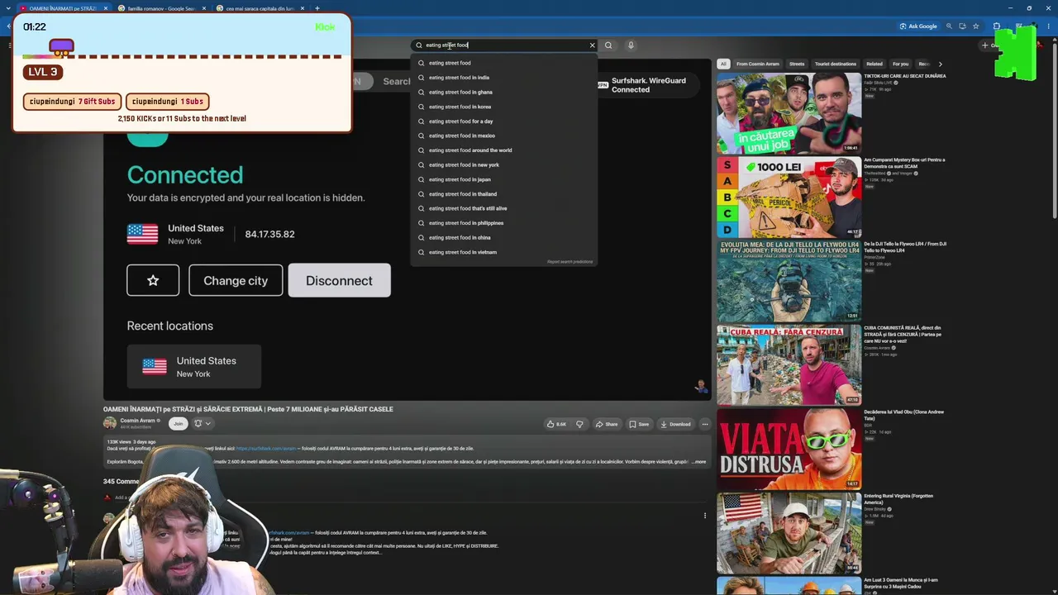The height and width of the screenshot is (595, 1058).
Task: Click the Disconnect VPN button
Action: [x=339, y=280]
